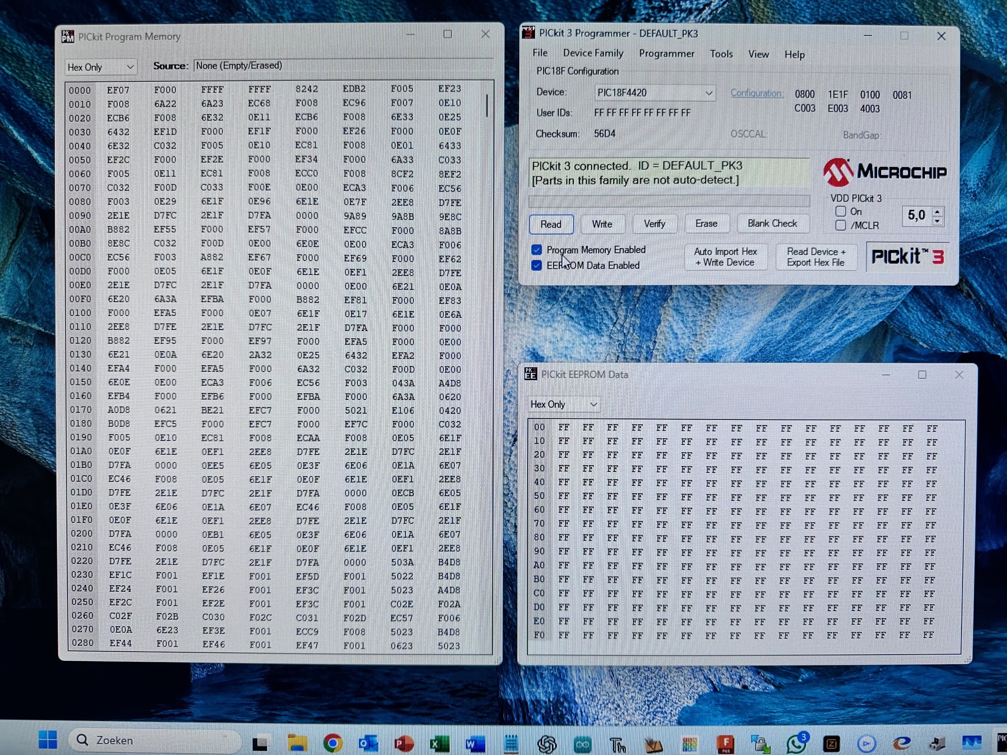1007x755 pixels.
Task: Open Hex Only dropdown in Program Memory
Action: [100, 67]
